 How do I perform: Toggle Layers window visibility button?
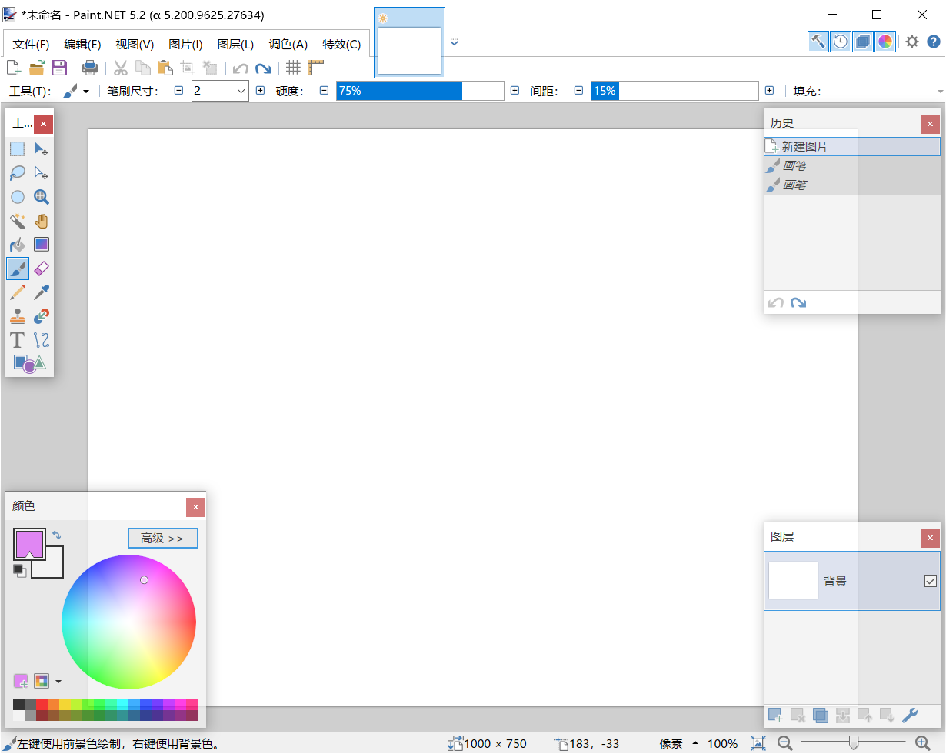(x=863, y=42)
